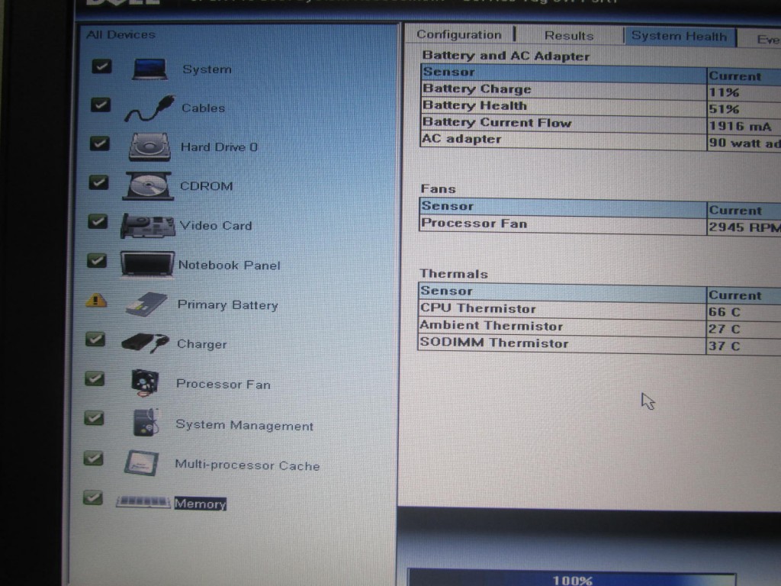The width and height of the screenshot is (781, 586).
Task: Select the System Health tab
Action: [x=678, y=37]
